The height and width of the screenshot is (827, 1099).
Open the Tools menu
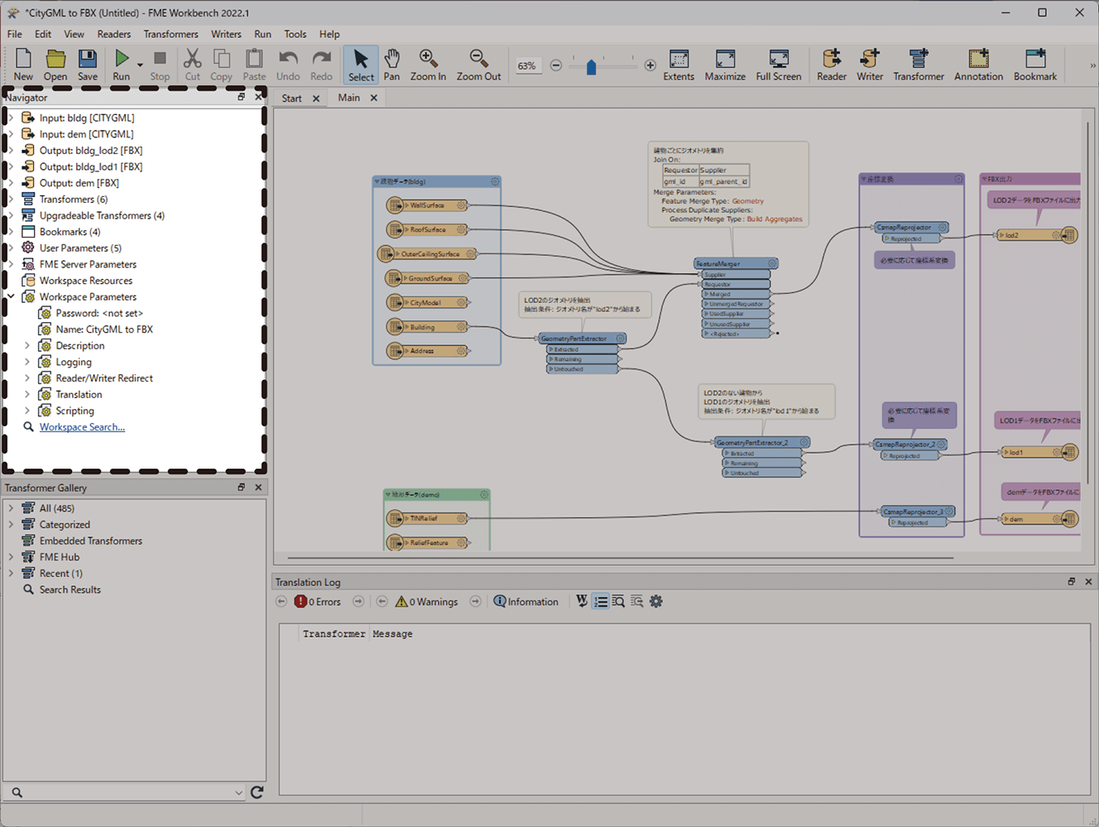tap(295, 34)
